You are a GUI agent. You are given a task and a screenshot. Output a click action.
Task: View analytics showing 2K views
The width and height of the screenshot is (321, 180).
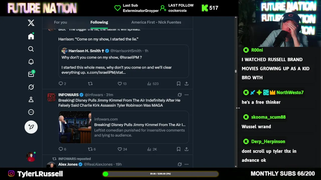(x=152, y=149)
